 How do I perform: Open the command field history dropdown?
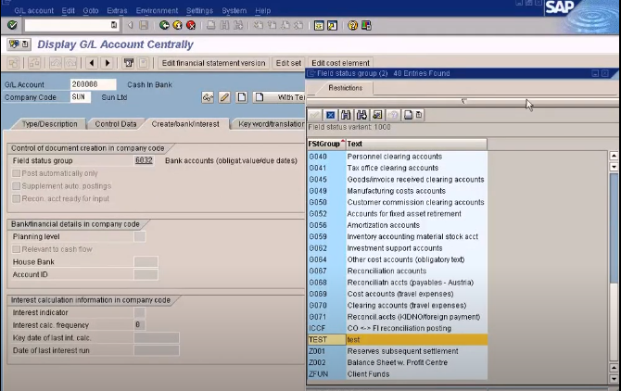coord(114,25)
